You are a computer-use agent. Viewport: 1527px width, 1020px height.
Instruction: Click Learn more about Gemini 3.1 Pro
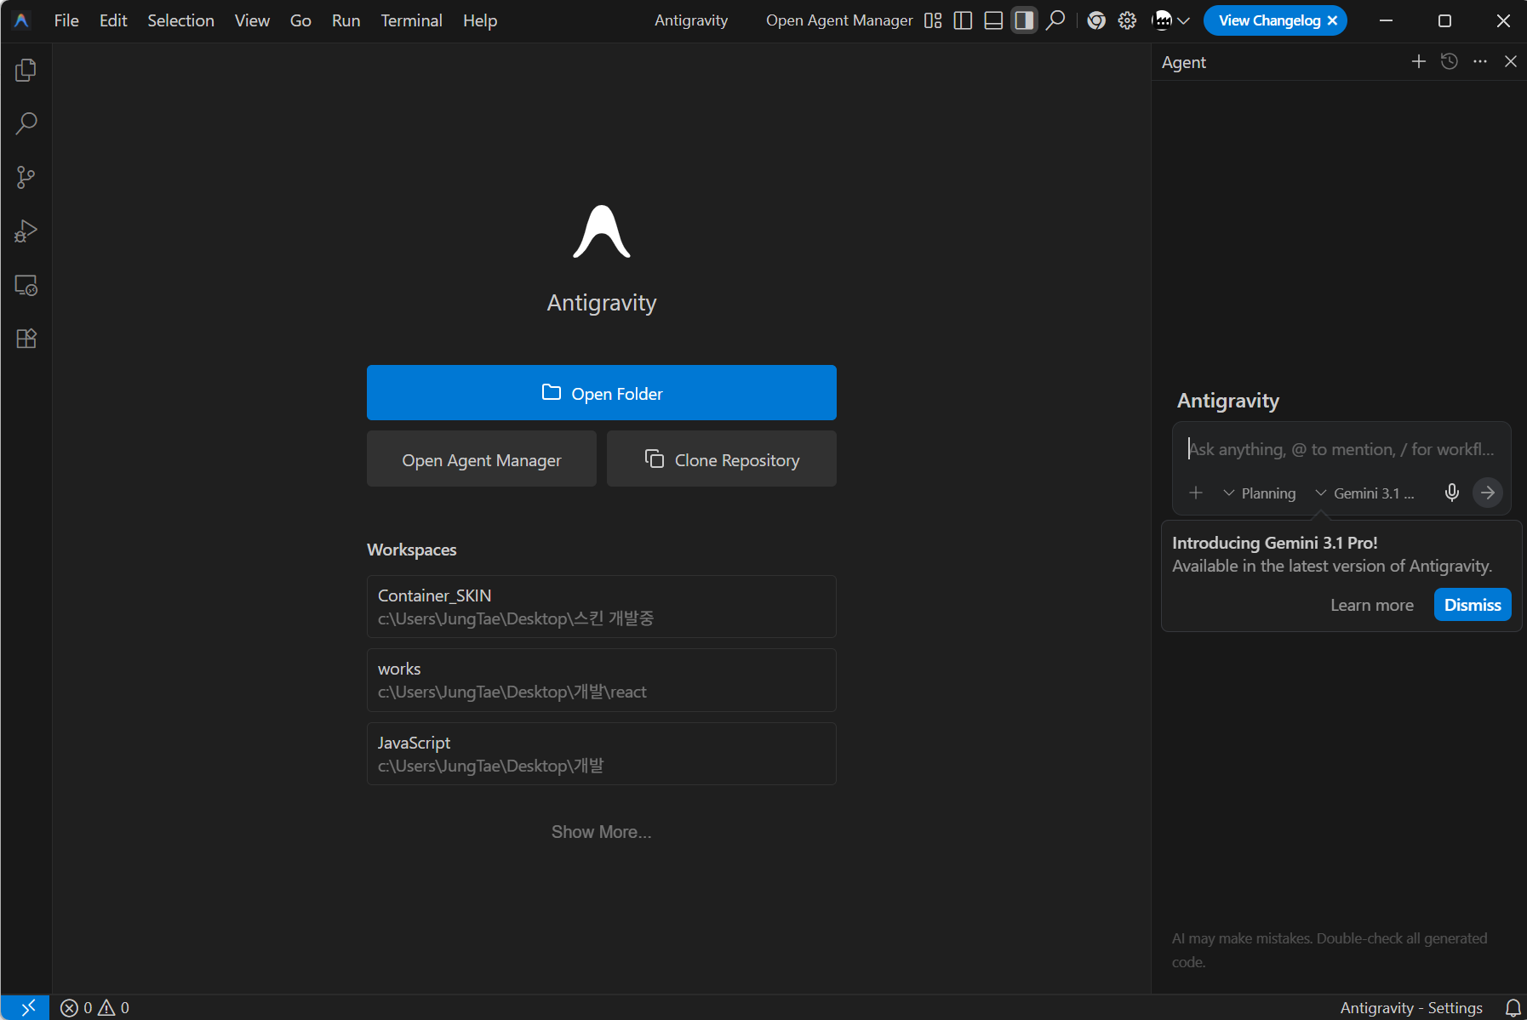[1371, 605]
